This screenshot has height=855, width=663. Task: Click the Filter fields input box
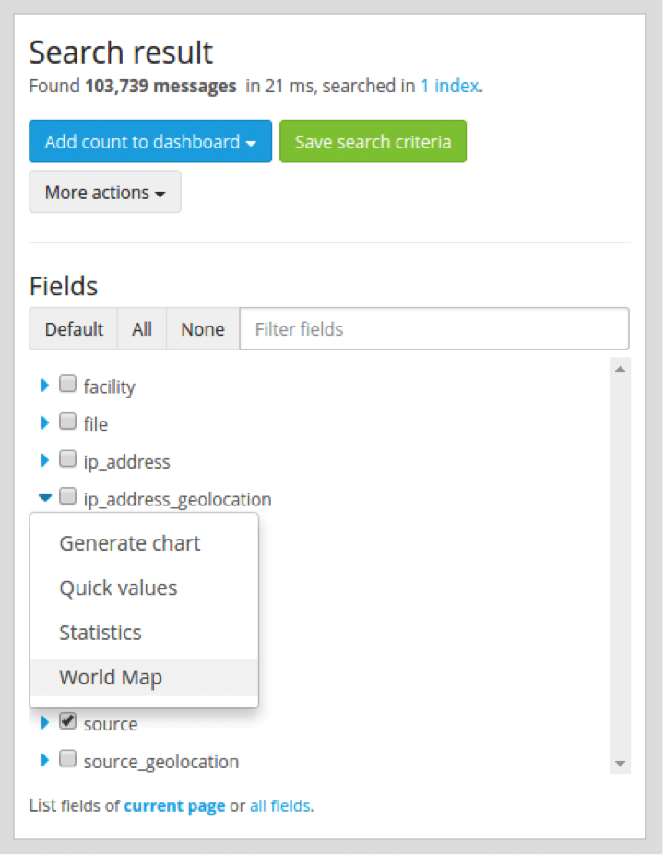pyautogui.click(x=433, y=329)
